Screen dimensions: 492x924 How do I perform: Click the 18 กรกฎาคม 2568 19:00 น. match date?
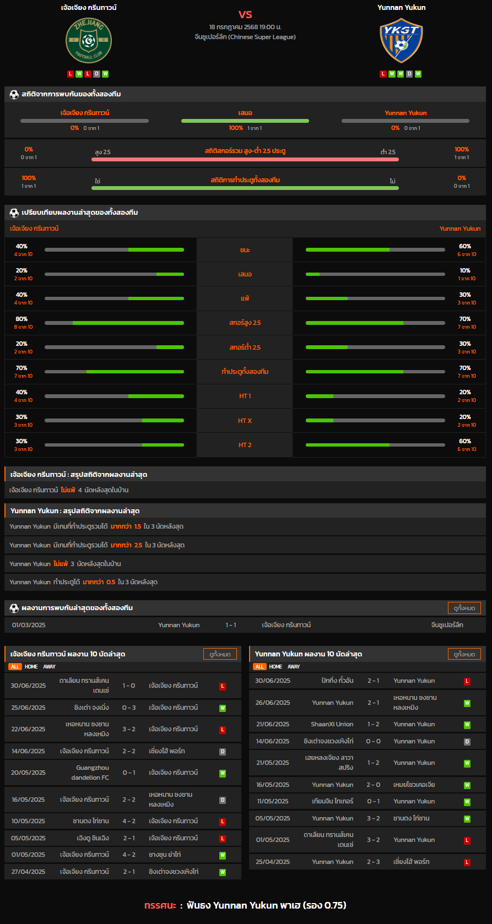click(245, 27)
